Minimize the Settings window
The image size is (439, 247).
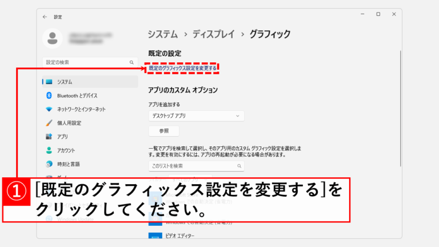coord(362,14)
